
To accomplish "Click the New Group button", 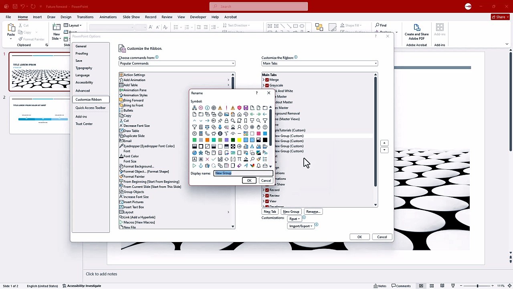I will 291,212.
